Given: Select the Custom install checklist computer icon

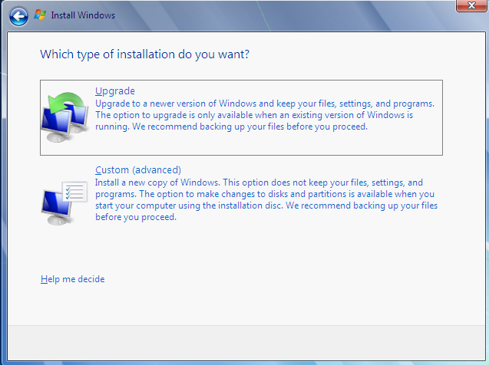Looking at the screenshot, I should 64,202.
